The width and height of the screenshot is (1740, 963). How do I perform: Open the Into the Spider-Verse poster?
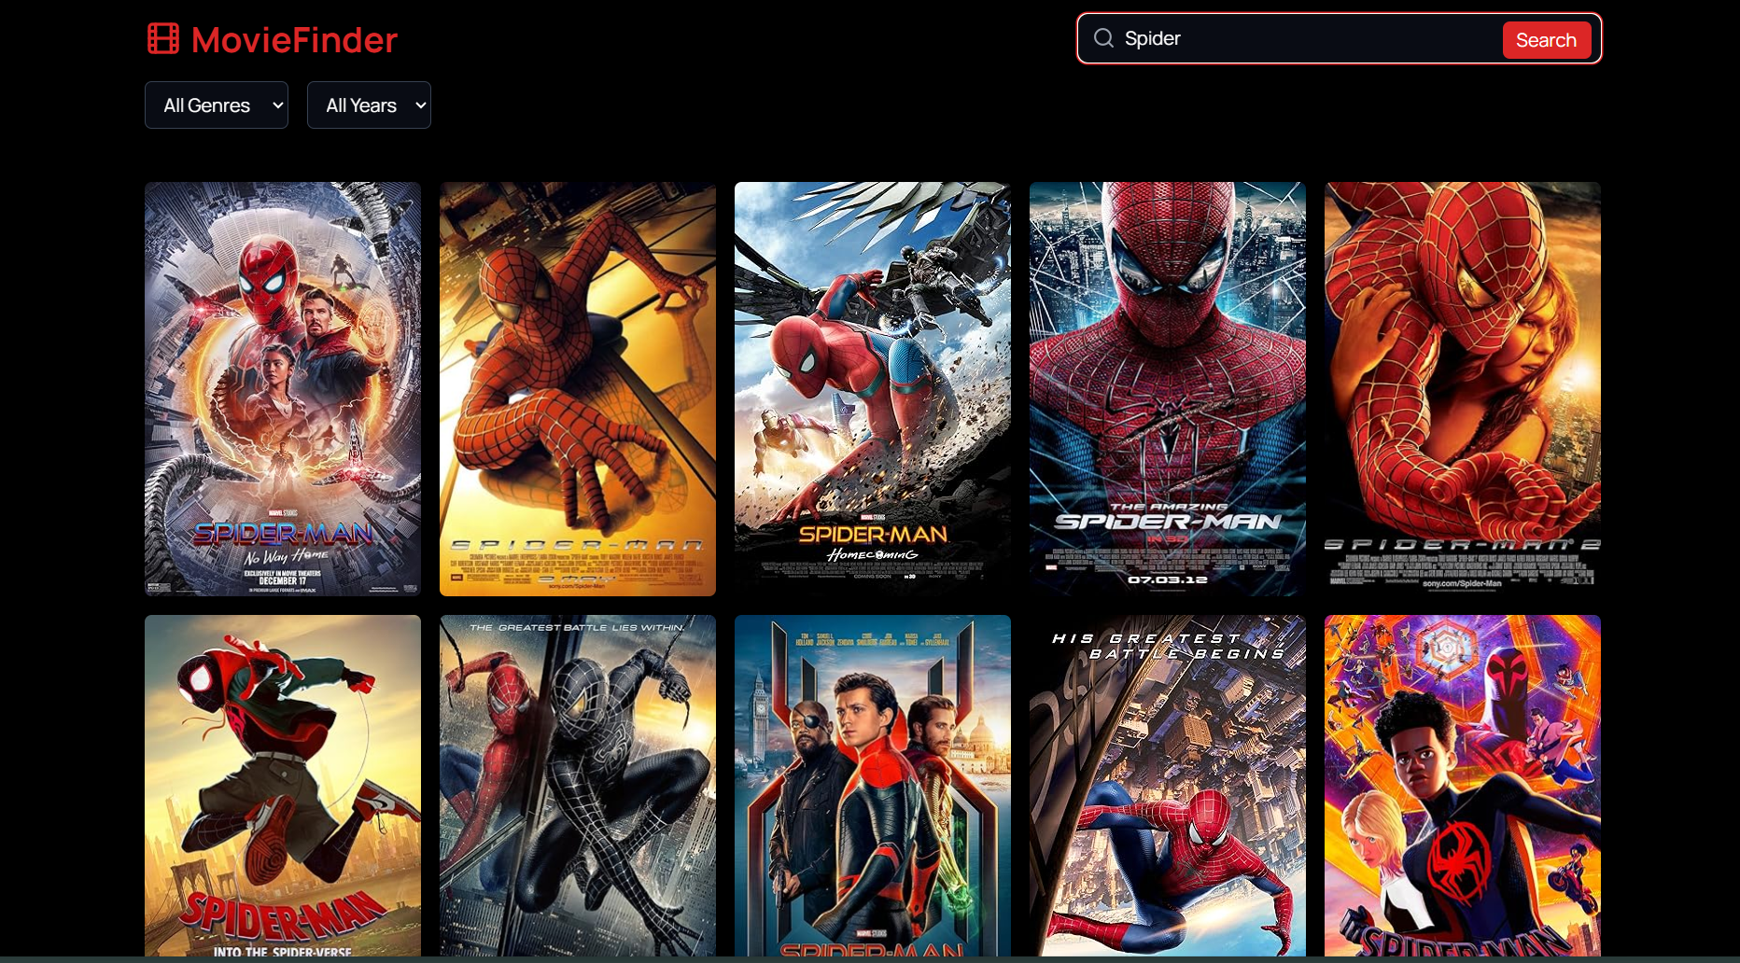[x=283, y=786]
